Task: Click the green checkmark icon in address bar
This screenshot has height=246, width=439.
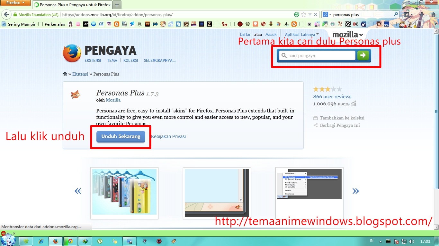Action: [x=297, y=14]
